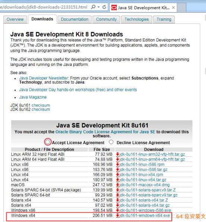206x222 pixels.
Task: Open the Java Magazine link
Action: (33, 97)
